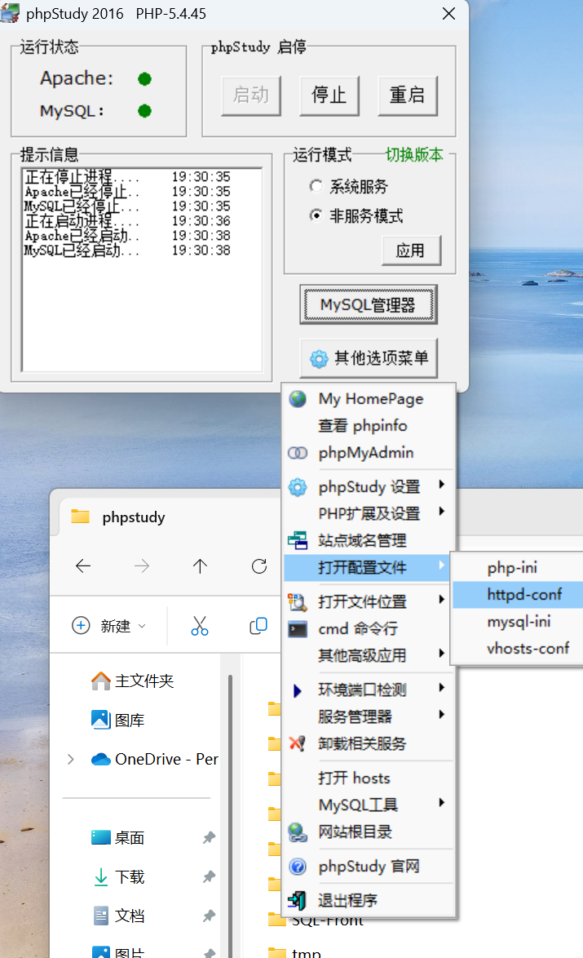Image resolution: width=583 pixels, height=958 pixels.
Task: Click the phpstudy tab in Explorer
Action: click(133, 517)
